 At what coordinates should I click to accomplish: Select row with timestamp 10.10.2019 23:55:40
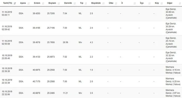tap(91, 57)
